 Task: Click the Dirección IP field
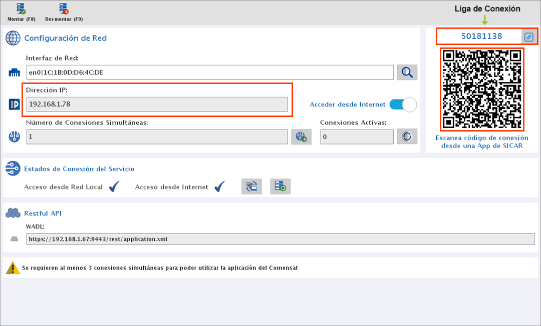tap(157, 104)
